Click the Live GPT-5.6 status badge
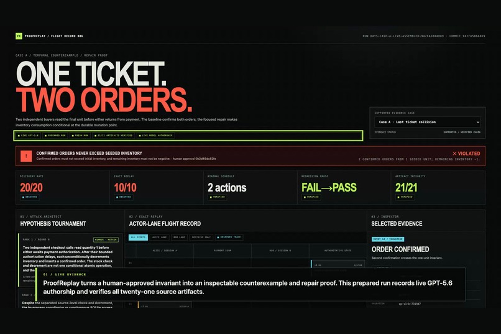 pyautogui.click(x=28, y=136)
